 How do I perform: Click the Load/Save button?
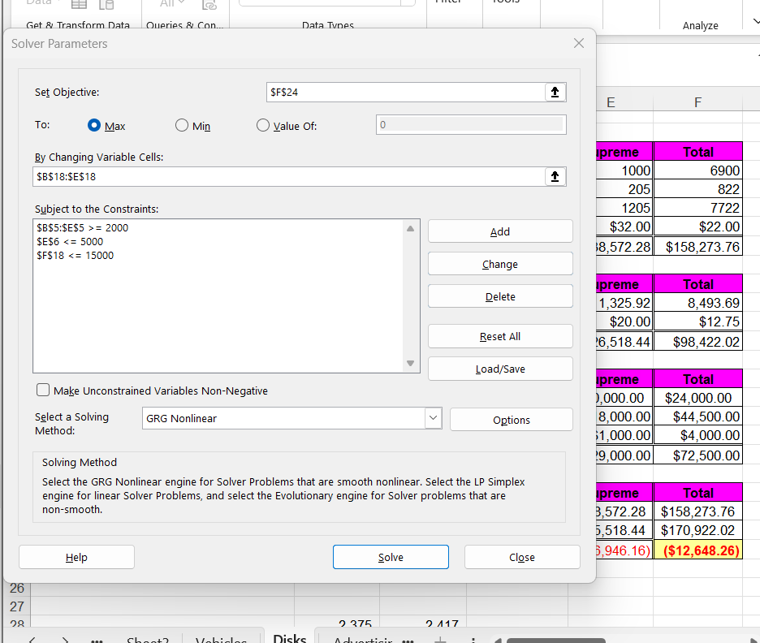click(x=500, y=369)
